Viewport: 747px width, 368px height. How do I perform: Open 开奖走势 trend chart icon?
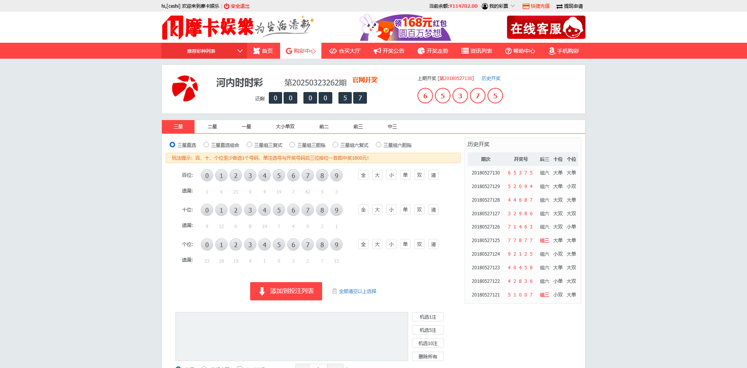click(x=421, y=51)
